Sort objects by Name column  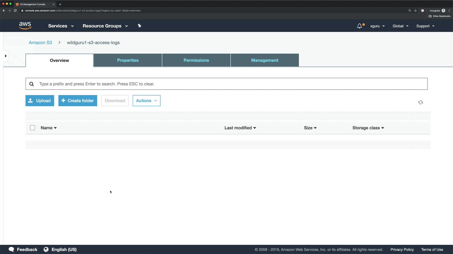pyautogui.click(x=48, y=128)
